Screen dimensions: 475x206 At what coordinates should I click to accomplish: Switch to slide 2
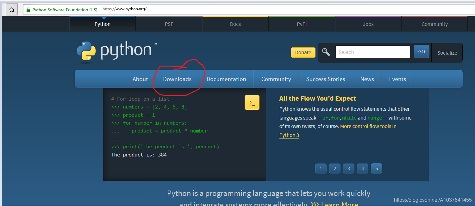334,168
